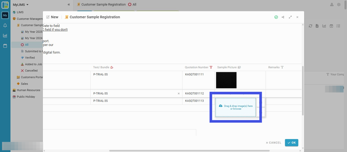This screenshot has height=152, width=347.
Task: Click the image drag and drop browse area
Action: click(x=236, y=107)
